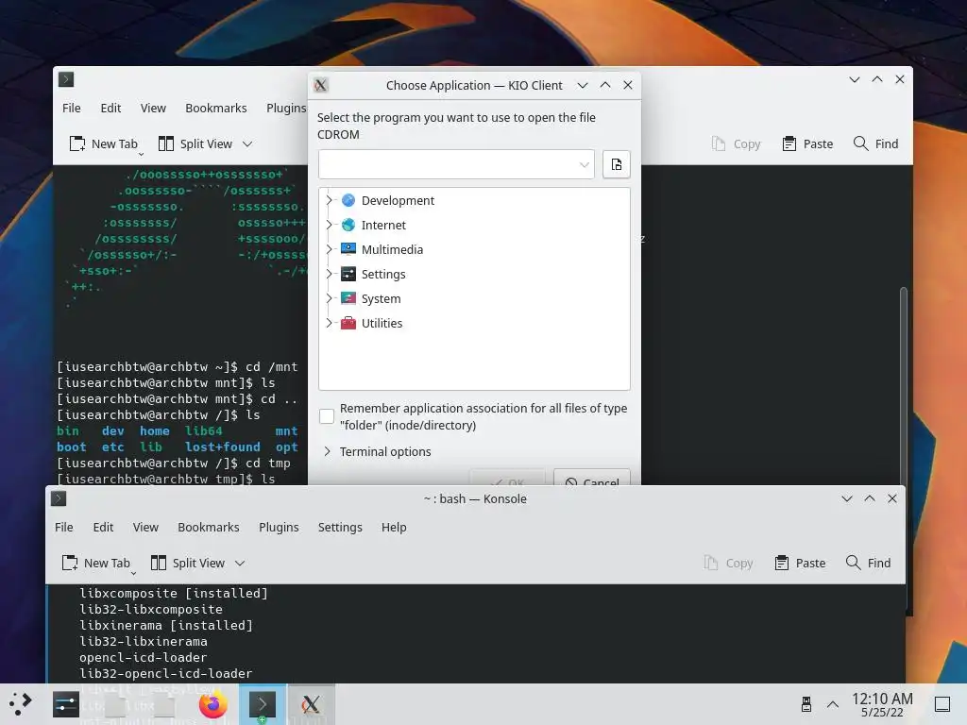Expand the Settings category

pyautogui.click(x=329, y=274)
